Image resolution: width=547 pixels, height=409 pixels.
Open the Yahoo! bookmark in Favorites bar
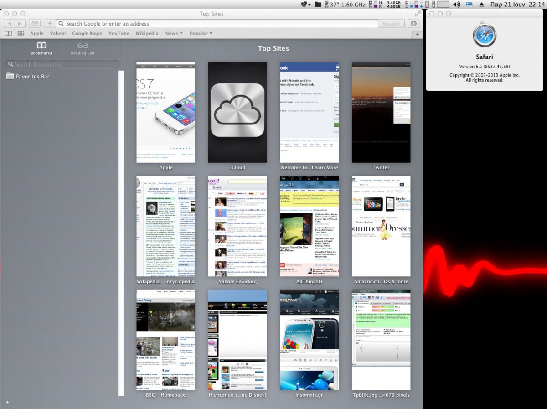58,33
